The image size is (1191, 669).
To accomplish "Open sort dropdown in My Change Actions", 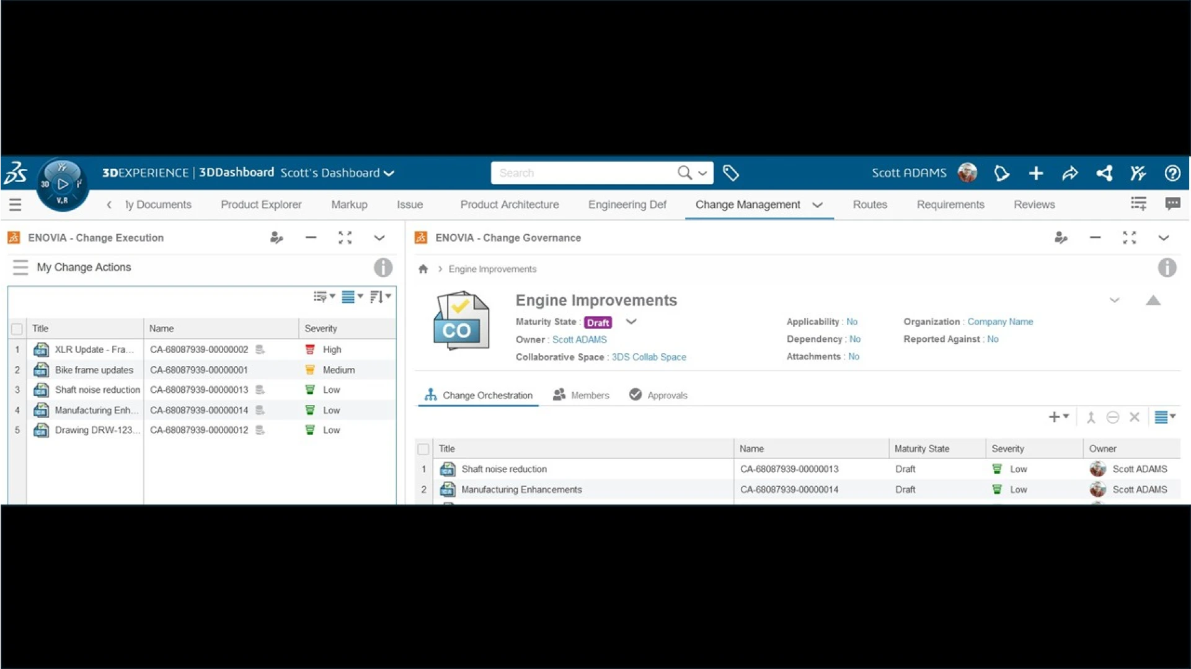I will point(380,297).
